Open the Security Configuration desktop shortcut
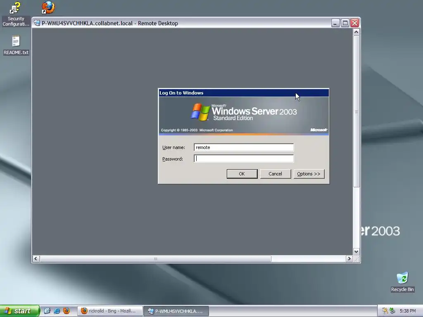 15,14
